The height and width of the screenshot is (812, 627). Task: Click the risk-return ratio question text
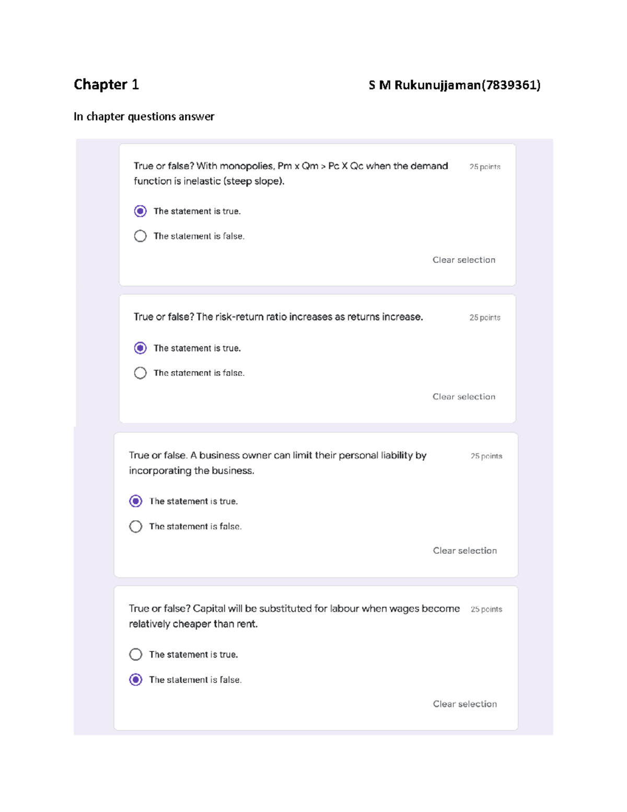tap(278, 317)
